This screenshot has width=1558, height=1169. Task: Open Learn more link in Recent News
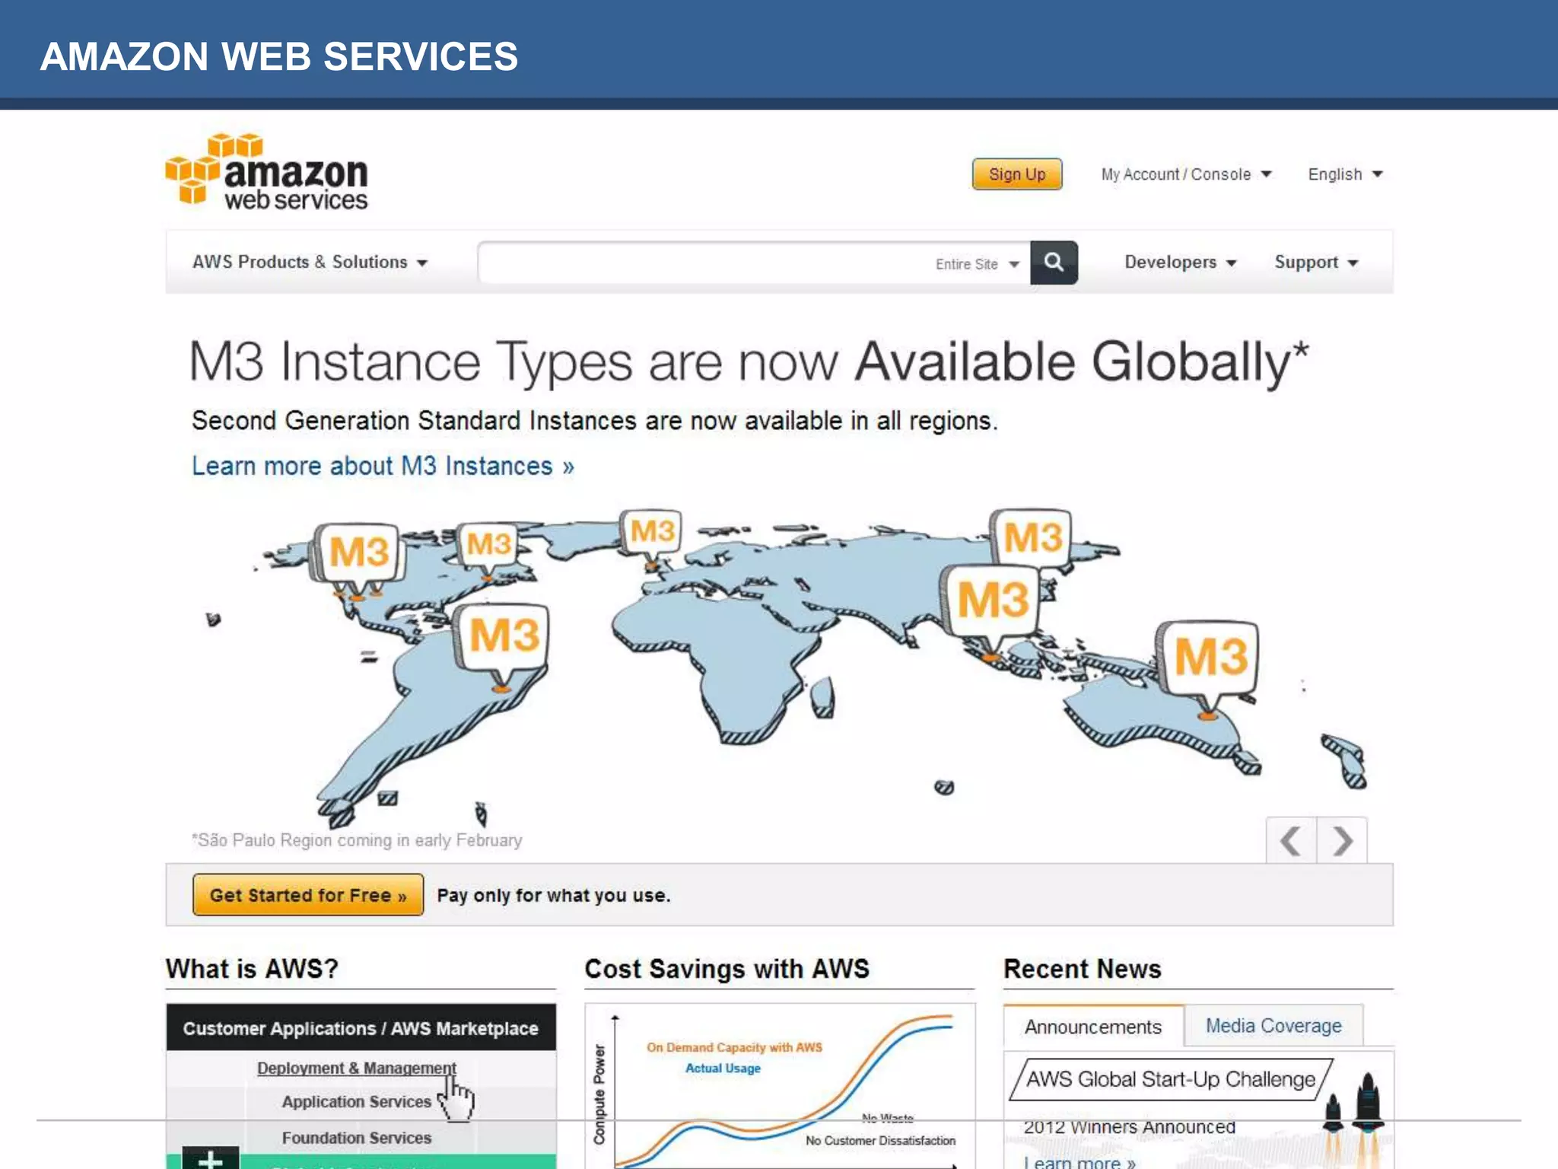pos(1079,1162)
